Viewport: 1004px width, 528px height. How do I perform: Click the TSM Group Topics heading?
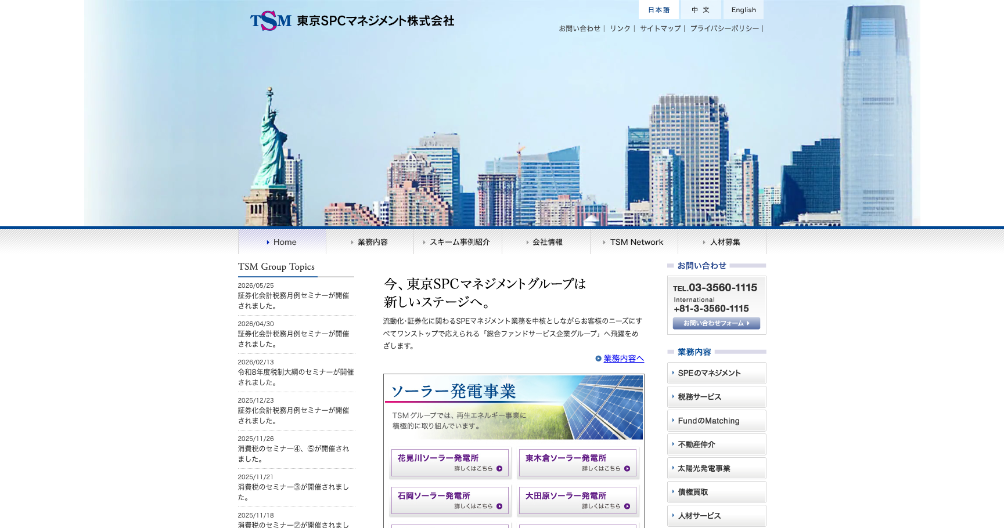[x=276, y=267]
